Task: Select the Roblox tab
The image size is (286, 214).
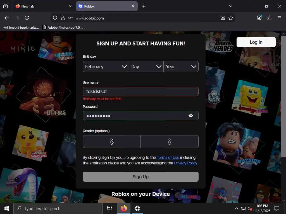Action: tap(107, 6)
